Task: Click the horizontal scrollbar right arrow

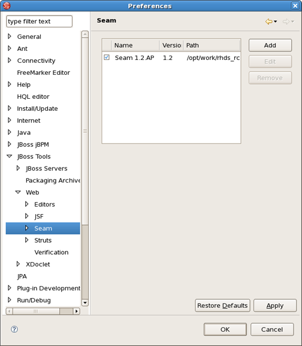Action: [77, 311]
